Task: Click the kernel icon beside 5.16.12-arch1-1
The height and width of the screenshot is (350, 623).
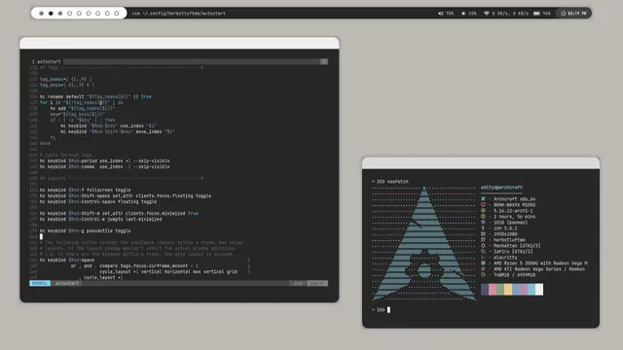Action: coord(483,211)
